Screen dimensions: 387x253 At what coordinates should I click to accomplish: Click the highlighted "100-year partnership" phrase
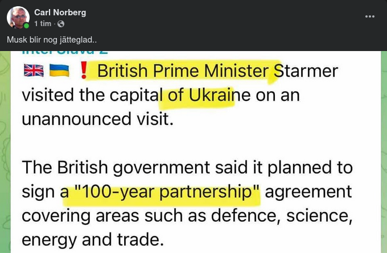[x=164, y=192]
